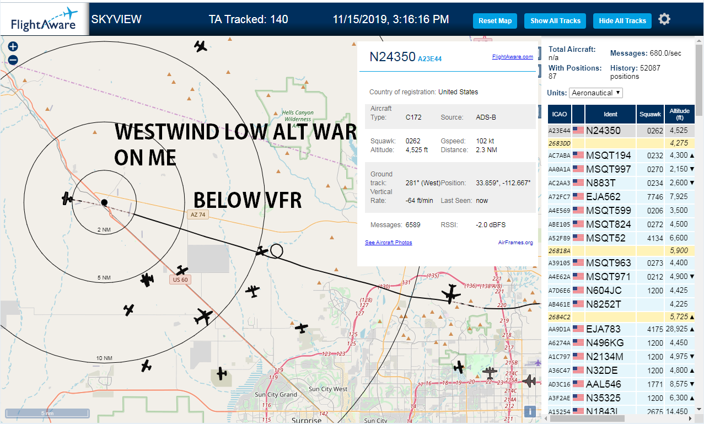Select aircraft icon on the track near hollow circle

(x=262, y=251)
